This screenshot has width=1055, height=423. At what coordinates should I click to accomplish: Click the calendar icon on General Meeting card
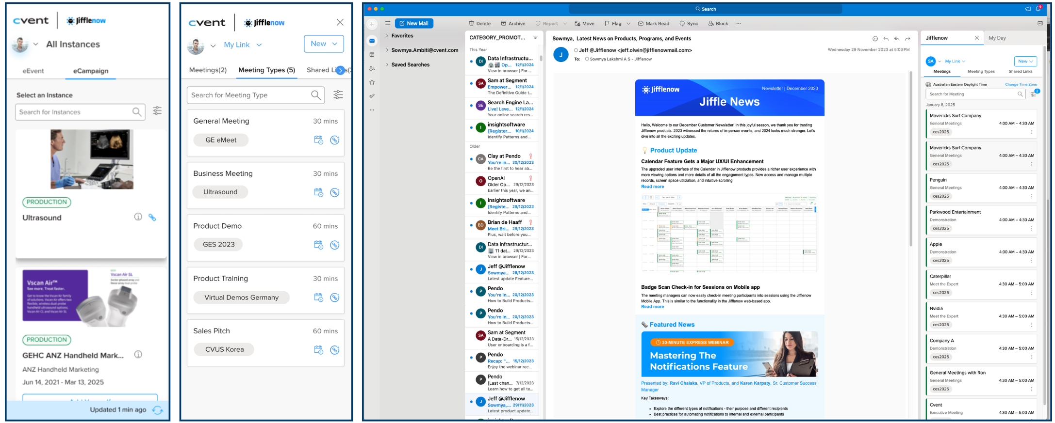[x=318, y=140]
